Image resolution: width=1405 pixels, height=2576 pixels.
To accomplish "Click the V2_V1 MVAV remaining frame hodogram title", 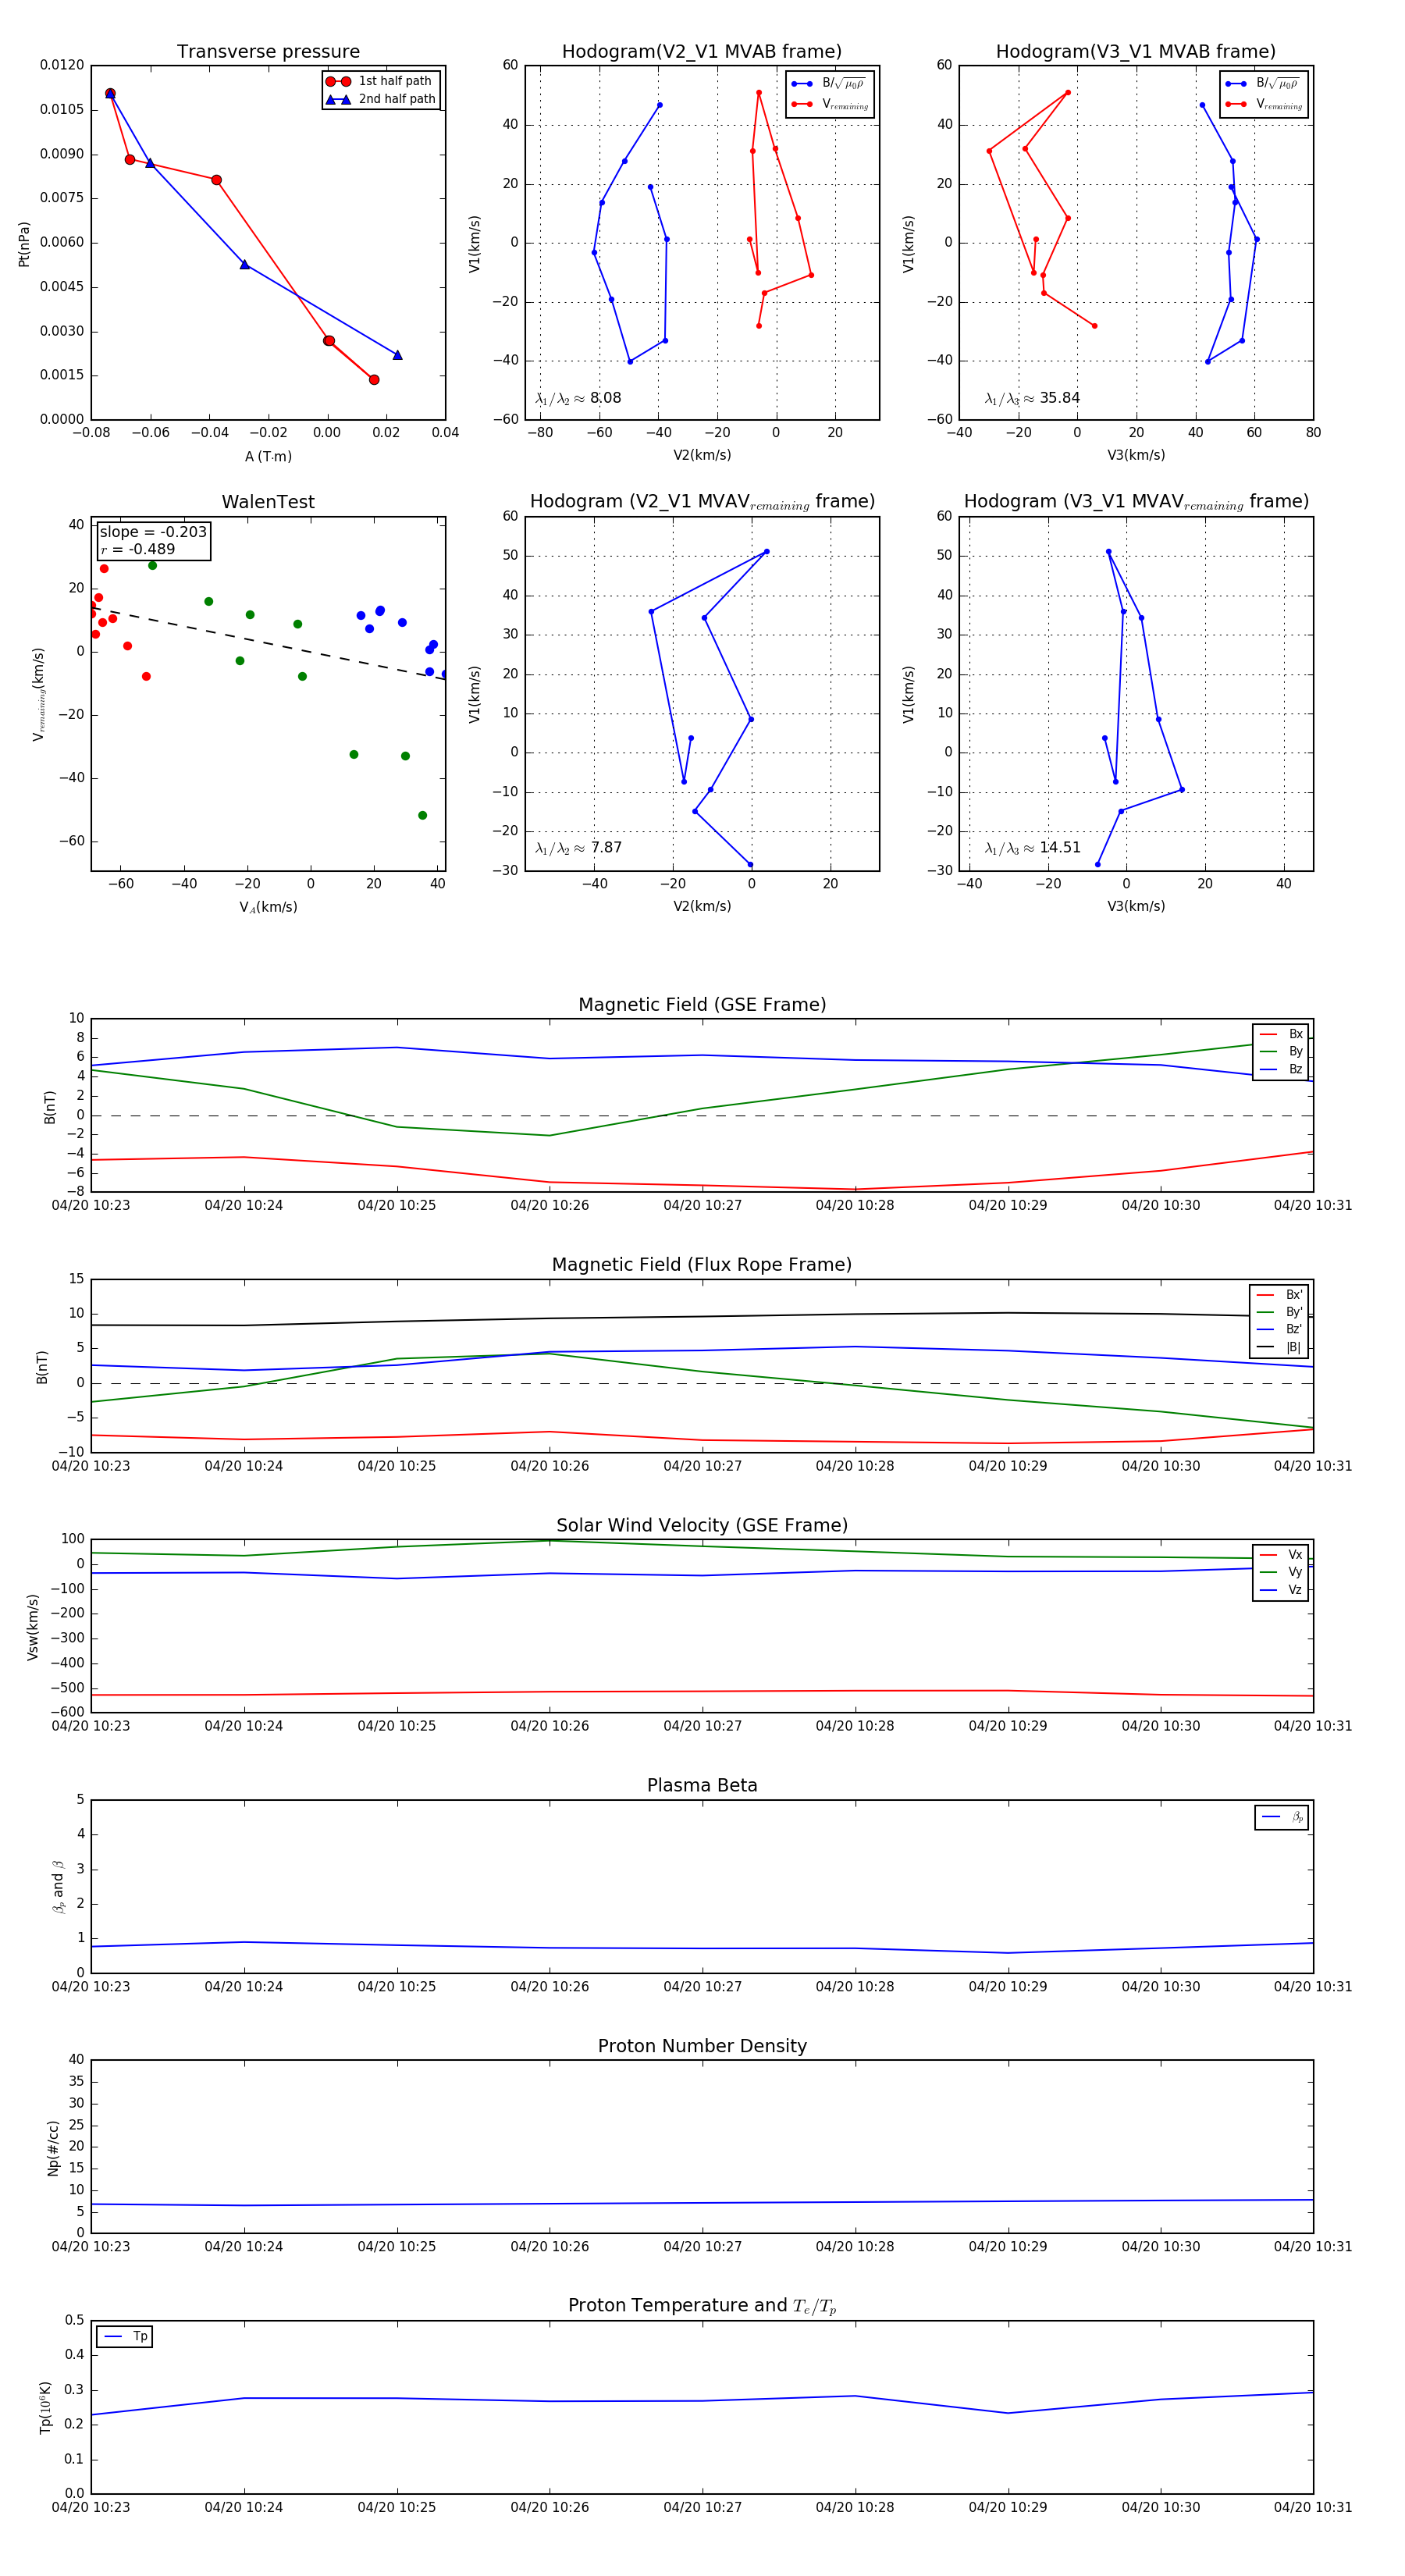I will (x=702, y=502).
